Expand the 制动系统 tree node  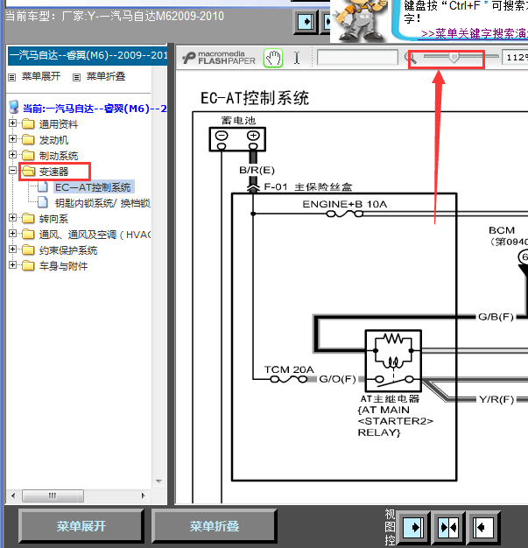13,155
